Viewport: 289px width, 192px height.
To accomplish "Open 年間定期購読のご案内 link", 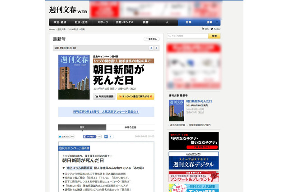I will pyautogui.click(x=200, y=125).
